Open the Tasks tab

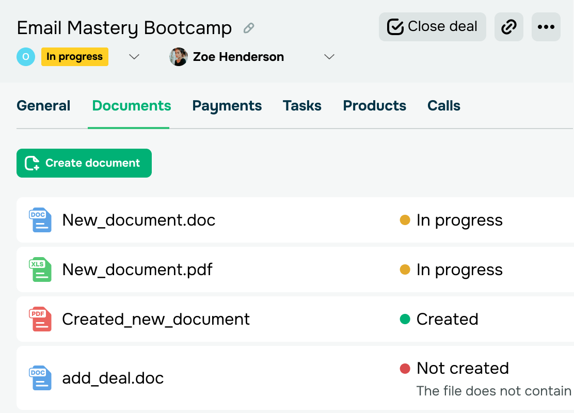(302, 106)
